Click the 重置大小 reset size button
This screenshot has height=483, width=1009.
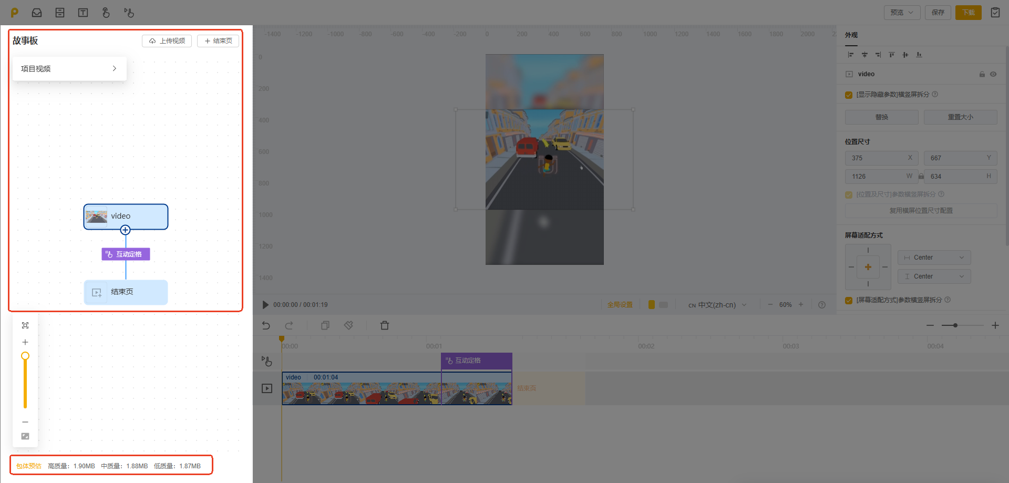[x=961, y=117]
